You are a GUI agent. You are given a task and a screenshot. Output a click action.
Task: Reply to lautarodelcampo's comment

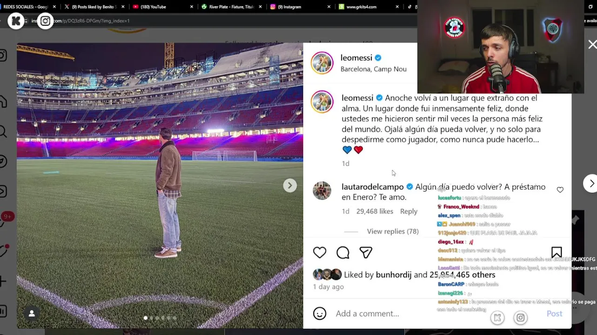click(x=409, y=211)
